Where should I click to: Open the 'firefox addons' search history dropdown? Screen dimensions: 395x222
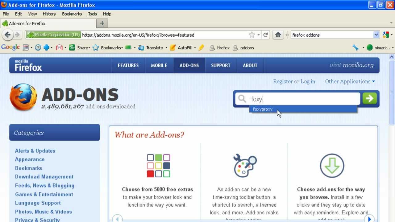click(x=376, y=35)
